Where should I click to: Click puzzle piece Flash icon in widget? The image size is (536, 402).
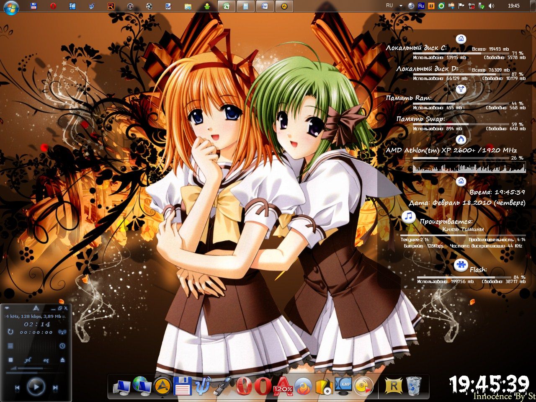click(461, 265)
